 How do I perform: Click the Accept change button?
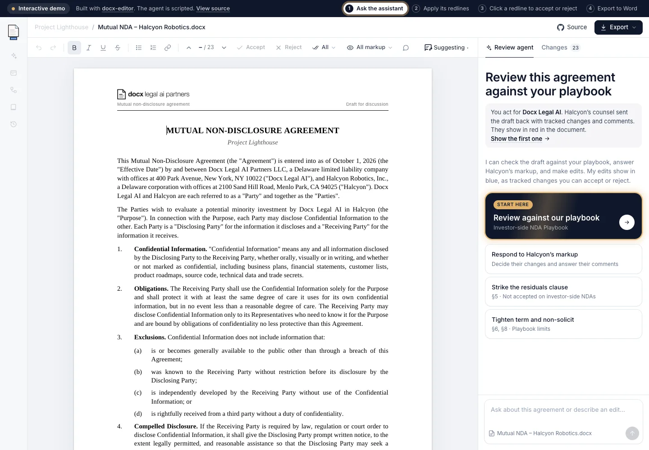coord(251,48)
